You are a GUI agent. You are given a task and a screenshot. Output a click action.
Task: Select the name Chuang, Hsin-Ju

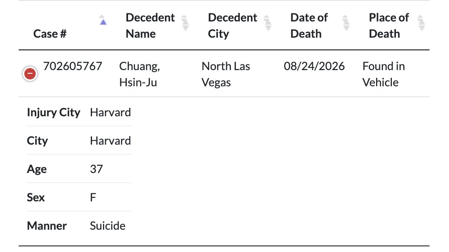(139, 74)
